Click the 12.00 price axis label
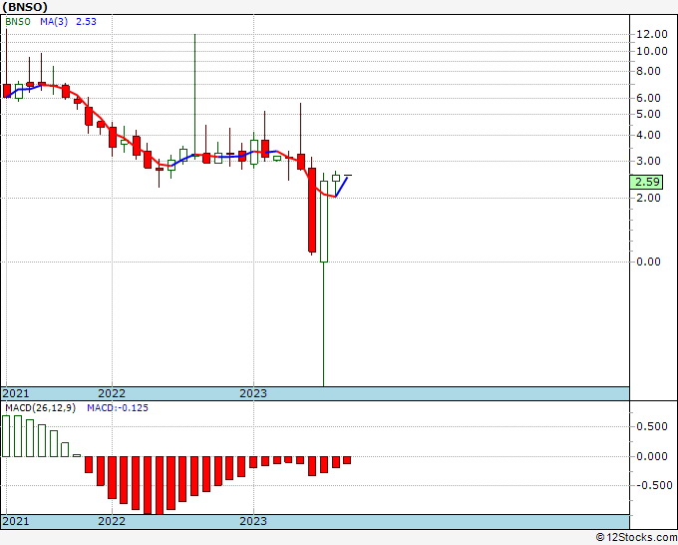The height and width of the screenshot is (545, 678). point(652,34)
